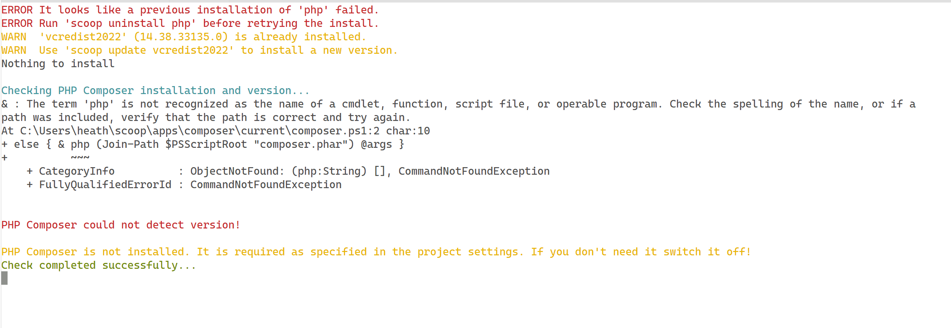Click the terminal cursor block

point(4,278)
